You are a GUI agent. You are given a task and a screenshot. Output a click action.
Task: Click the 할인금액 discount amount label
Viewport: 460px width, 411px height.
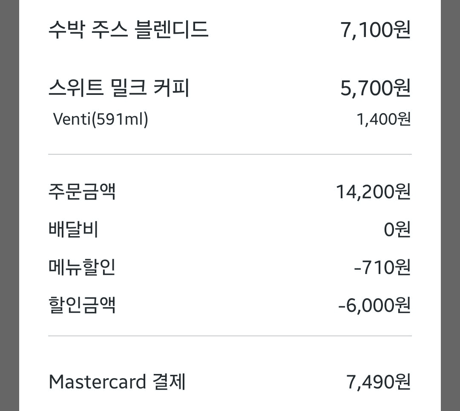point(82,305)
